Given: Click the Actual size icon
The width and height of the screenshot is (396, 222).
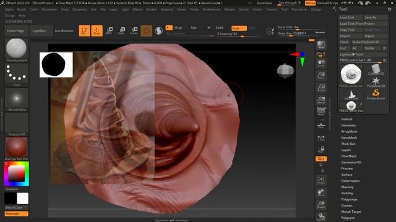Looking at the screenshot, I should point(321,88).
